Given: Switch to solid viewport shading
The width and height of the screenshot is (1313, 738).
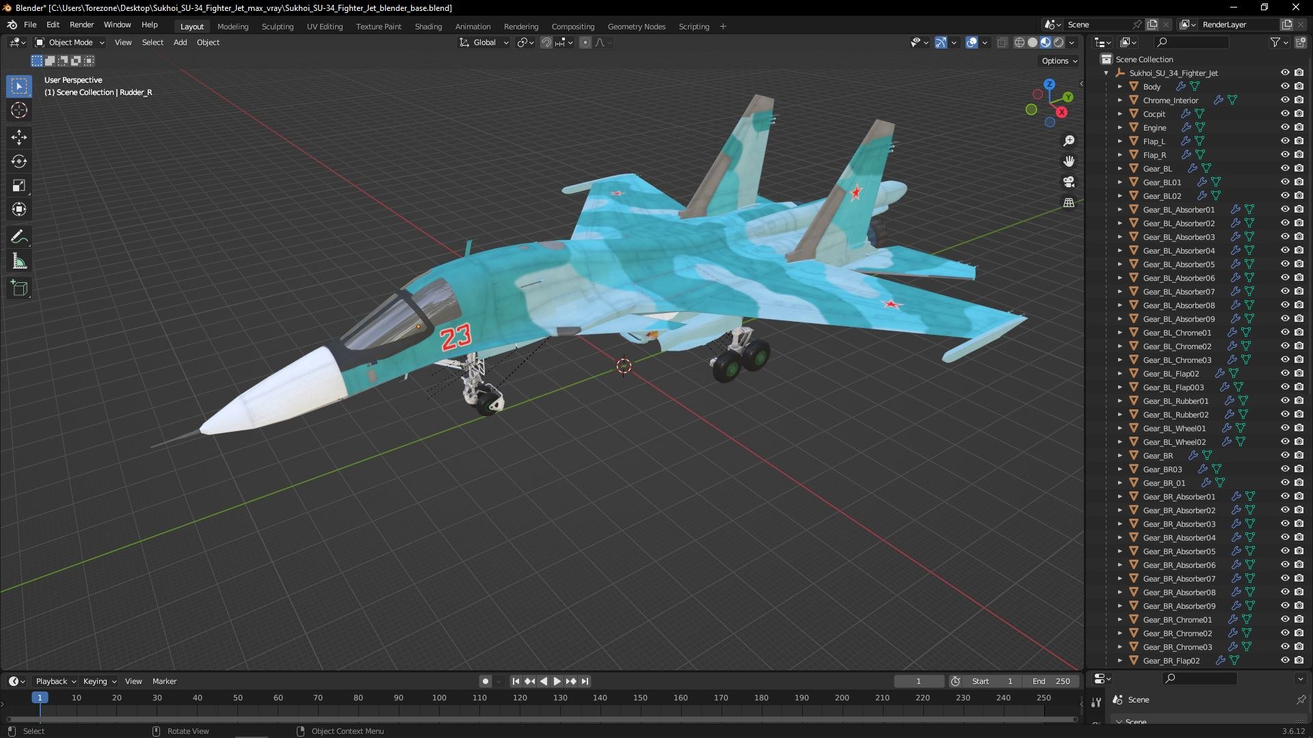Looking at the screenshot, I should point(1033,42).
